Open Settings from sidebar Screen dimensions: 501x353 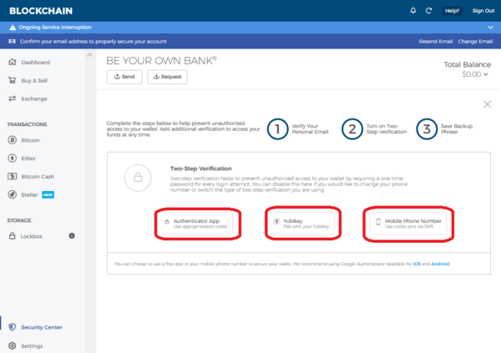pos(32,346)
